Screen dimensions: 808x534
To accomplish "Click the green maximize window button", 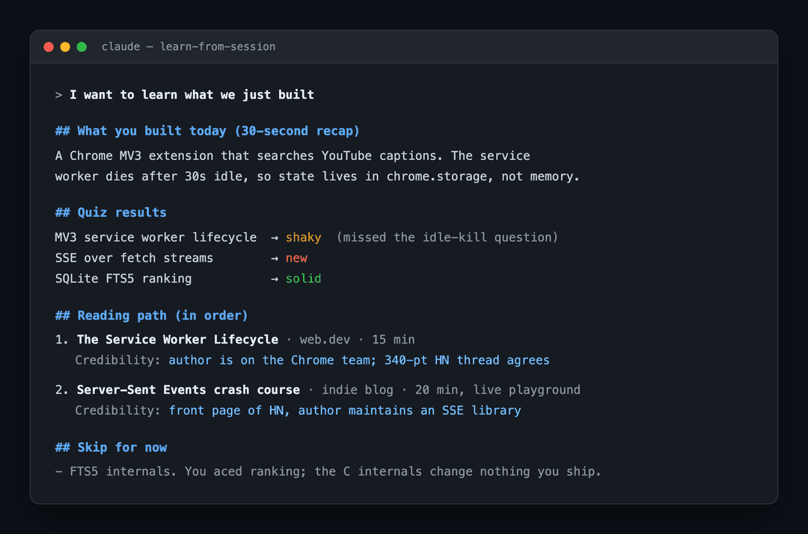I will pos(82,47).
